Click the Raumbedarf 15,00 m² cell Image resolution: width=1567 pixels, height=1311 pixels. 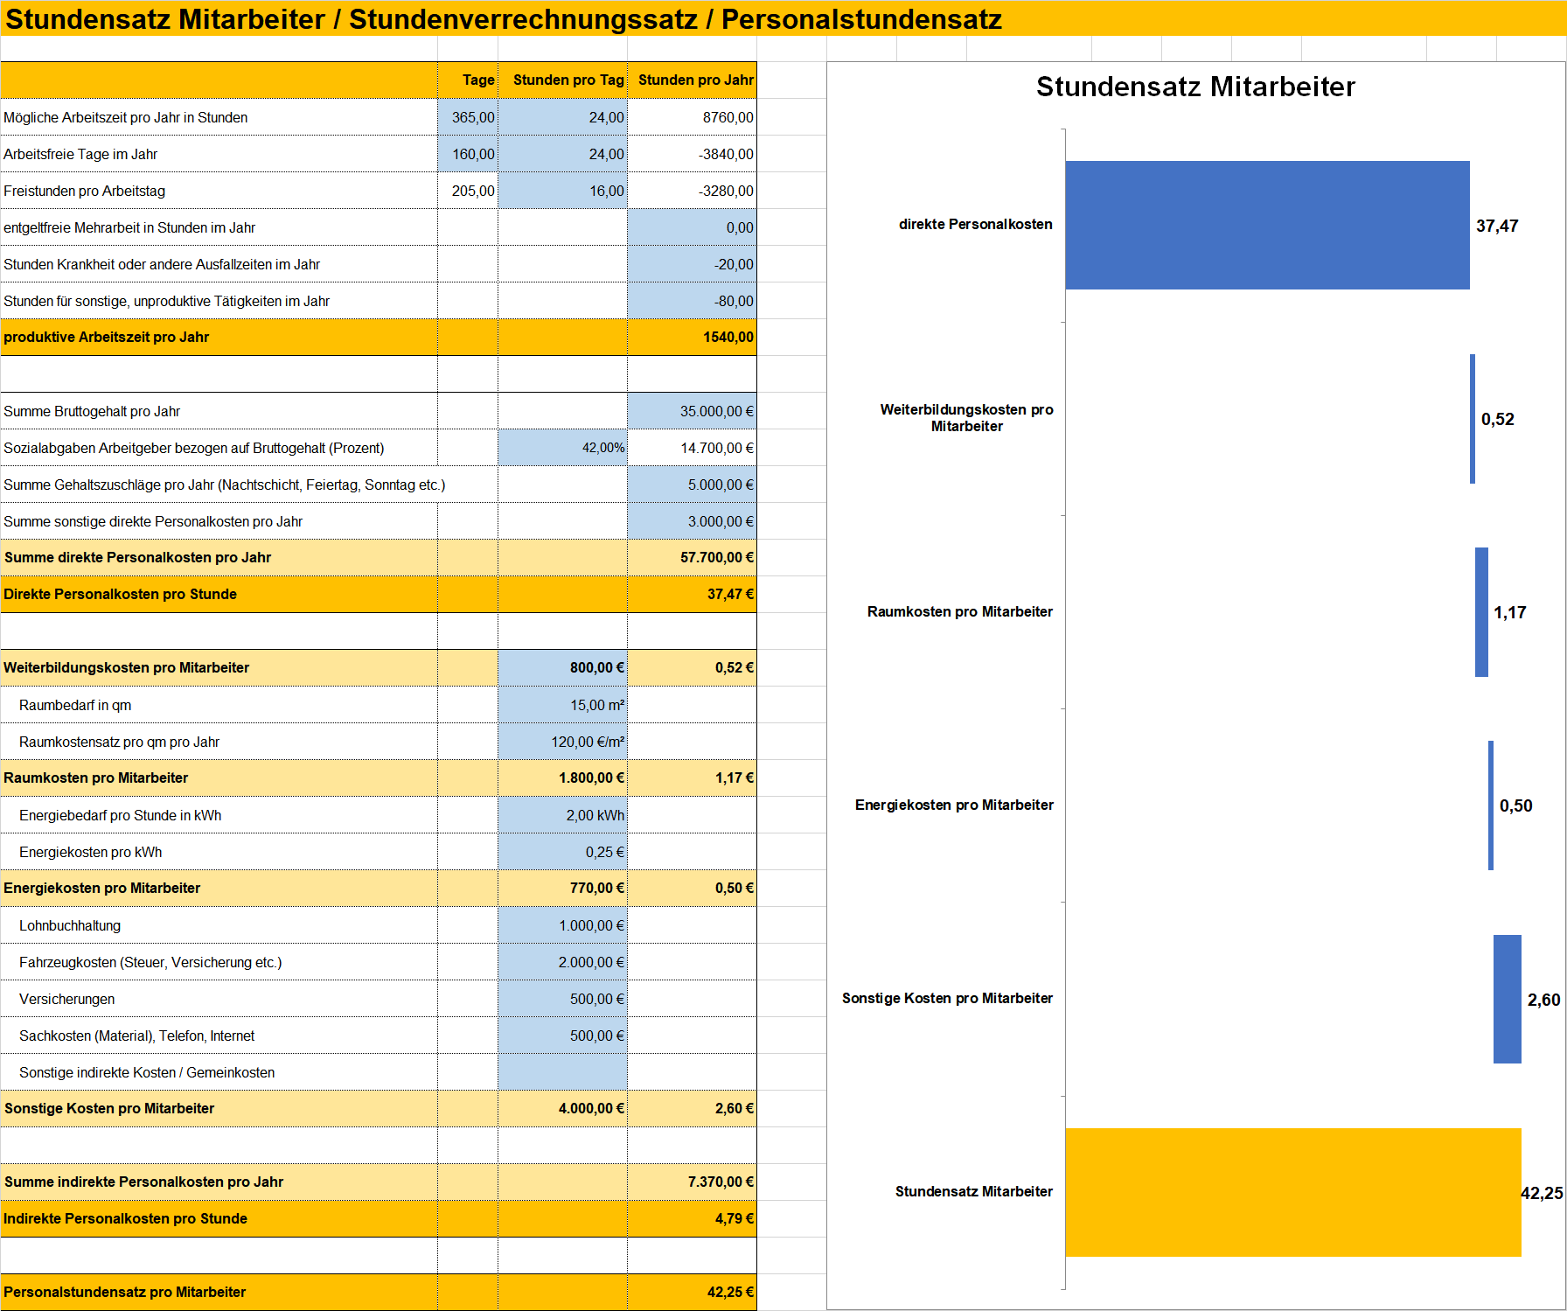click(562, 705)
